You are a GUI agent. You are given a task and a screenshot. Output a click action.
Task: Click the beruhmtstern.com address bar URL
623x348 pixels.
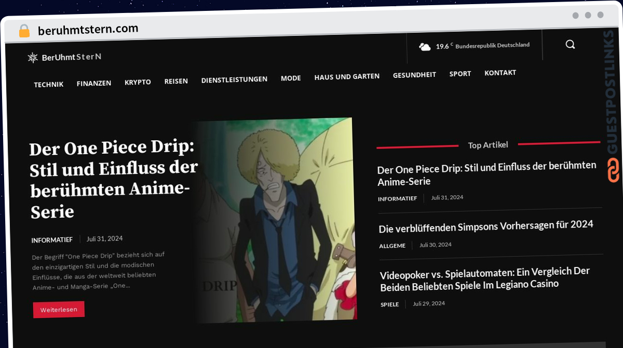click(x=88, y=30)
